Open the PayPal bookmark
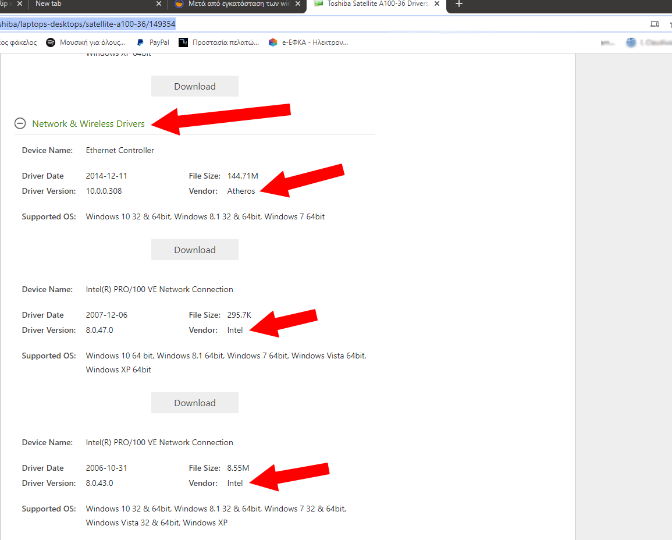Screen dimensions: 672x540 pyautogui.click(x=153, y=42)
